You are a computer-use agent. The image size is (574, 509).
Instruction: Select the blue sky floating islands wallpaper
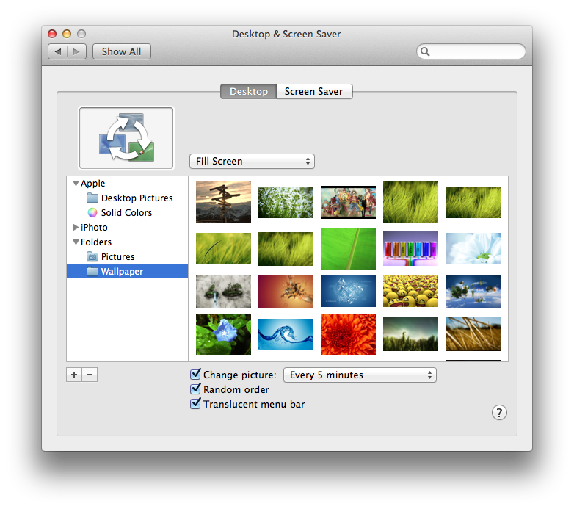tap(473, 292)
